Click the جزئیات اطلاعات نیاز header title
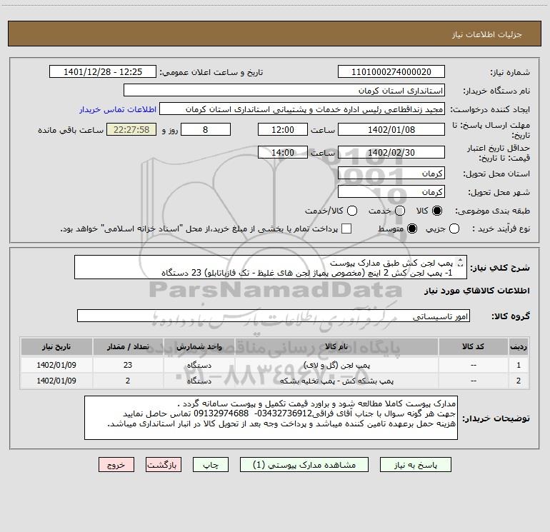 (487, 34)
